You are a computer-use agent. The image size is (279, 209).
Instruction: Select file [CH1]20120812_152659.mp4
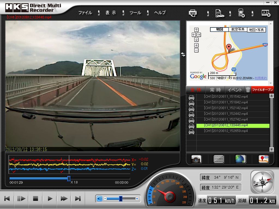click(233, 131)
